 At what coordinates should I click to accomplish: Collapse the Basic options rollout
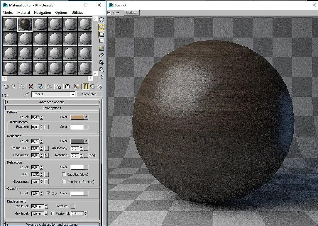[x=52, y=108]
